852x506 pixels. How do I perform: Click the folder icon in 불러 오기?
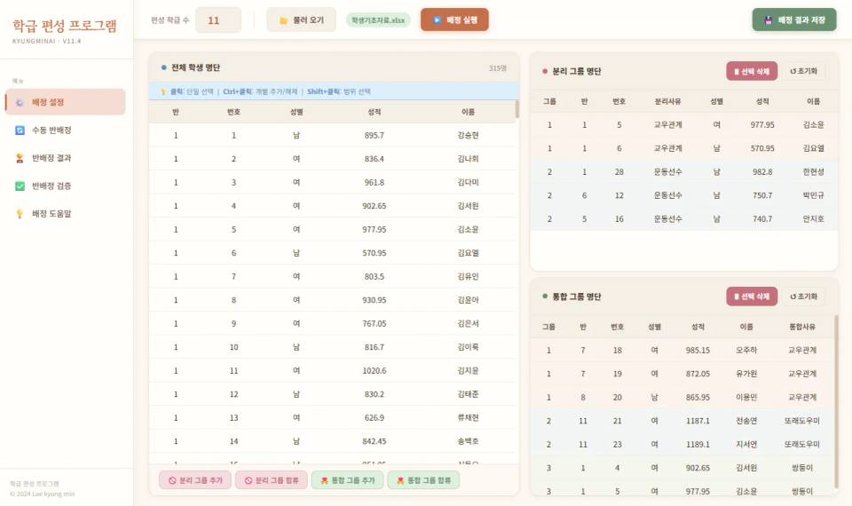tap(283, 20)
